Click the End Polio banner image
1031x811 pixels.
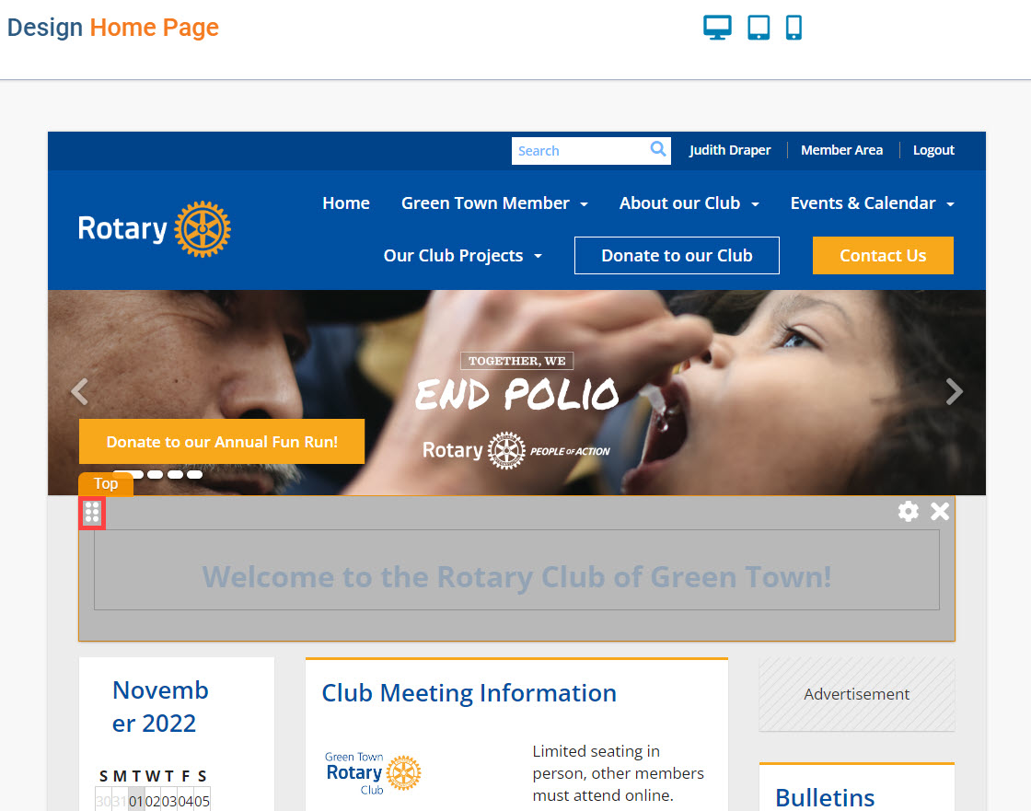[x=516, y=393]
